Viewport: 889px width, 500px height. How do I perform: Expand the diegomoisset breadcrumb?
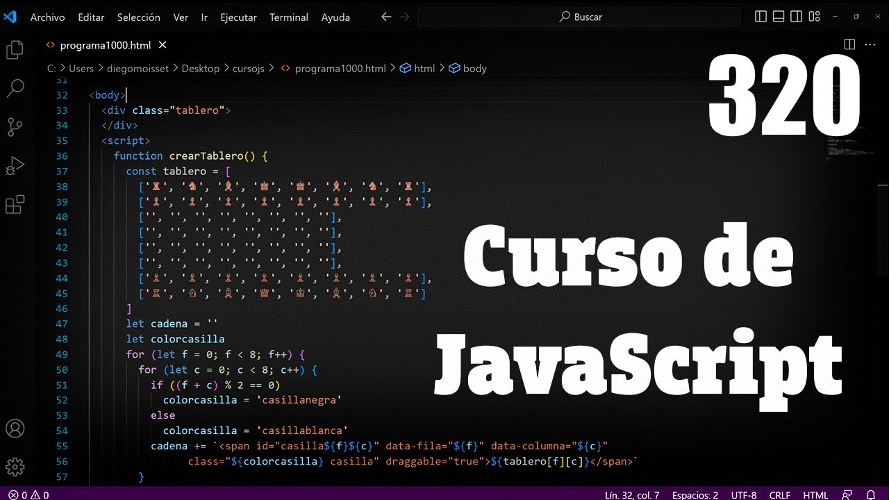(x=138, y=68)
